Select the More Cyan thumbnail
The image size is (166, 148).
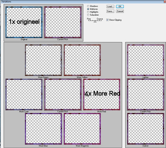point(24,95)
